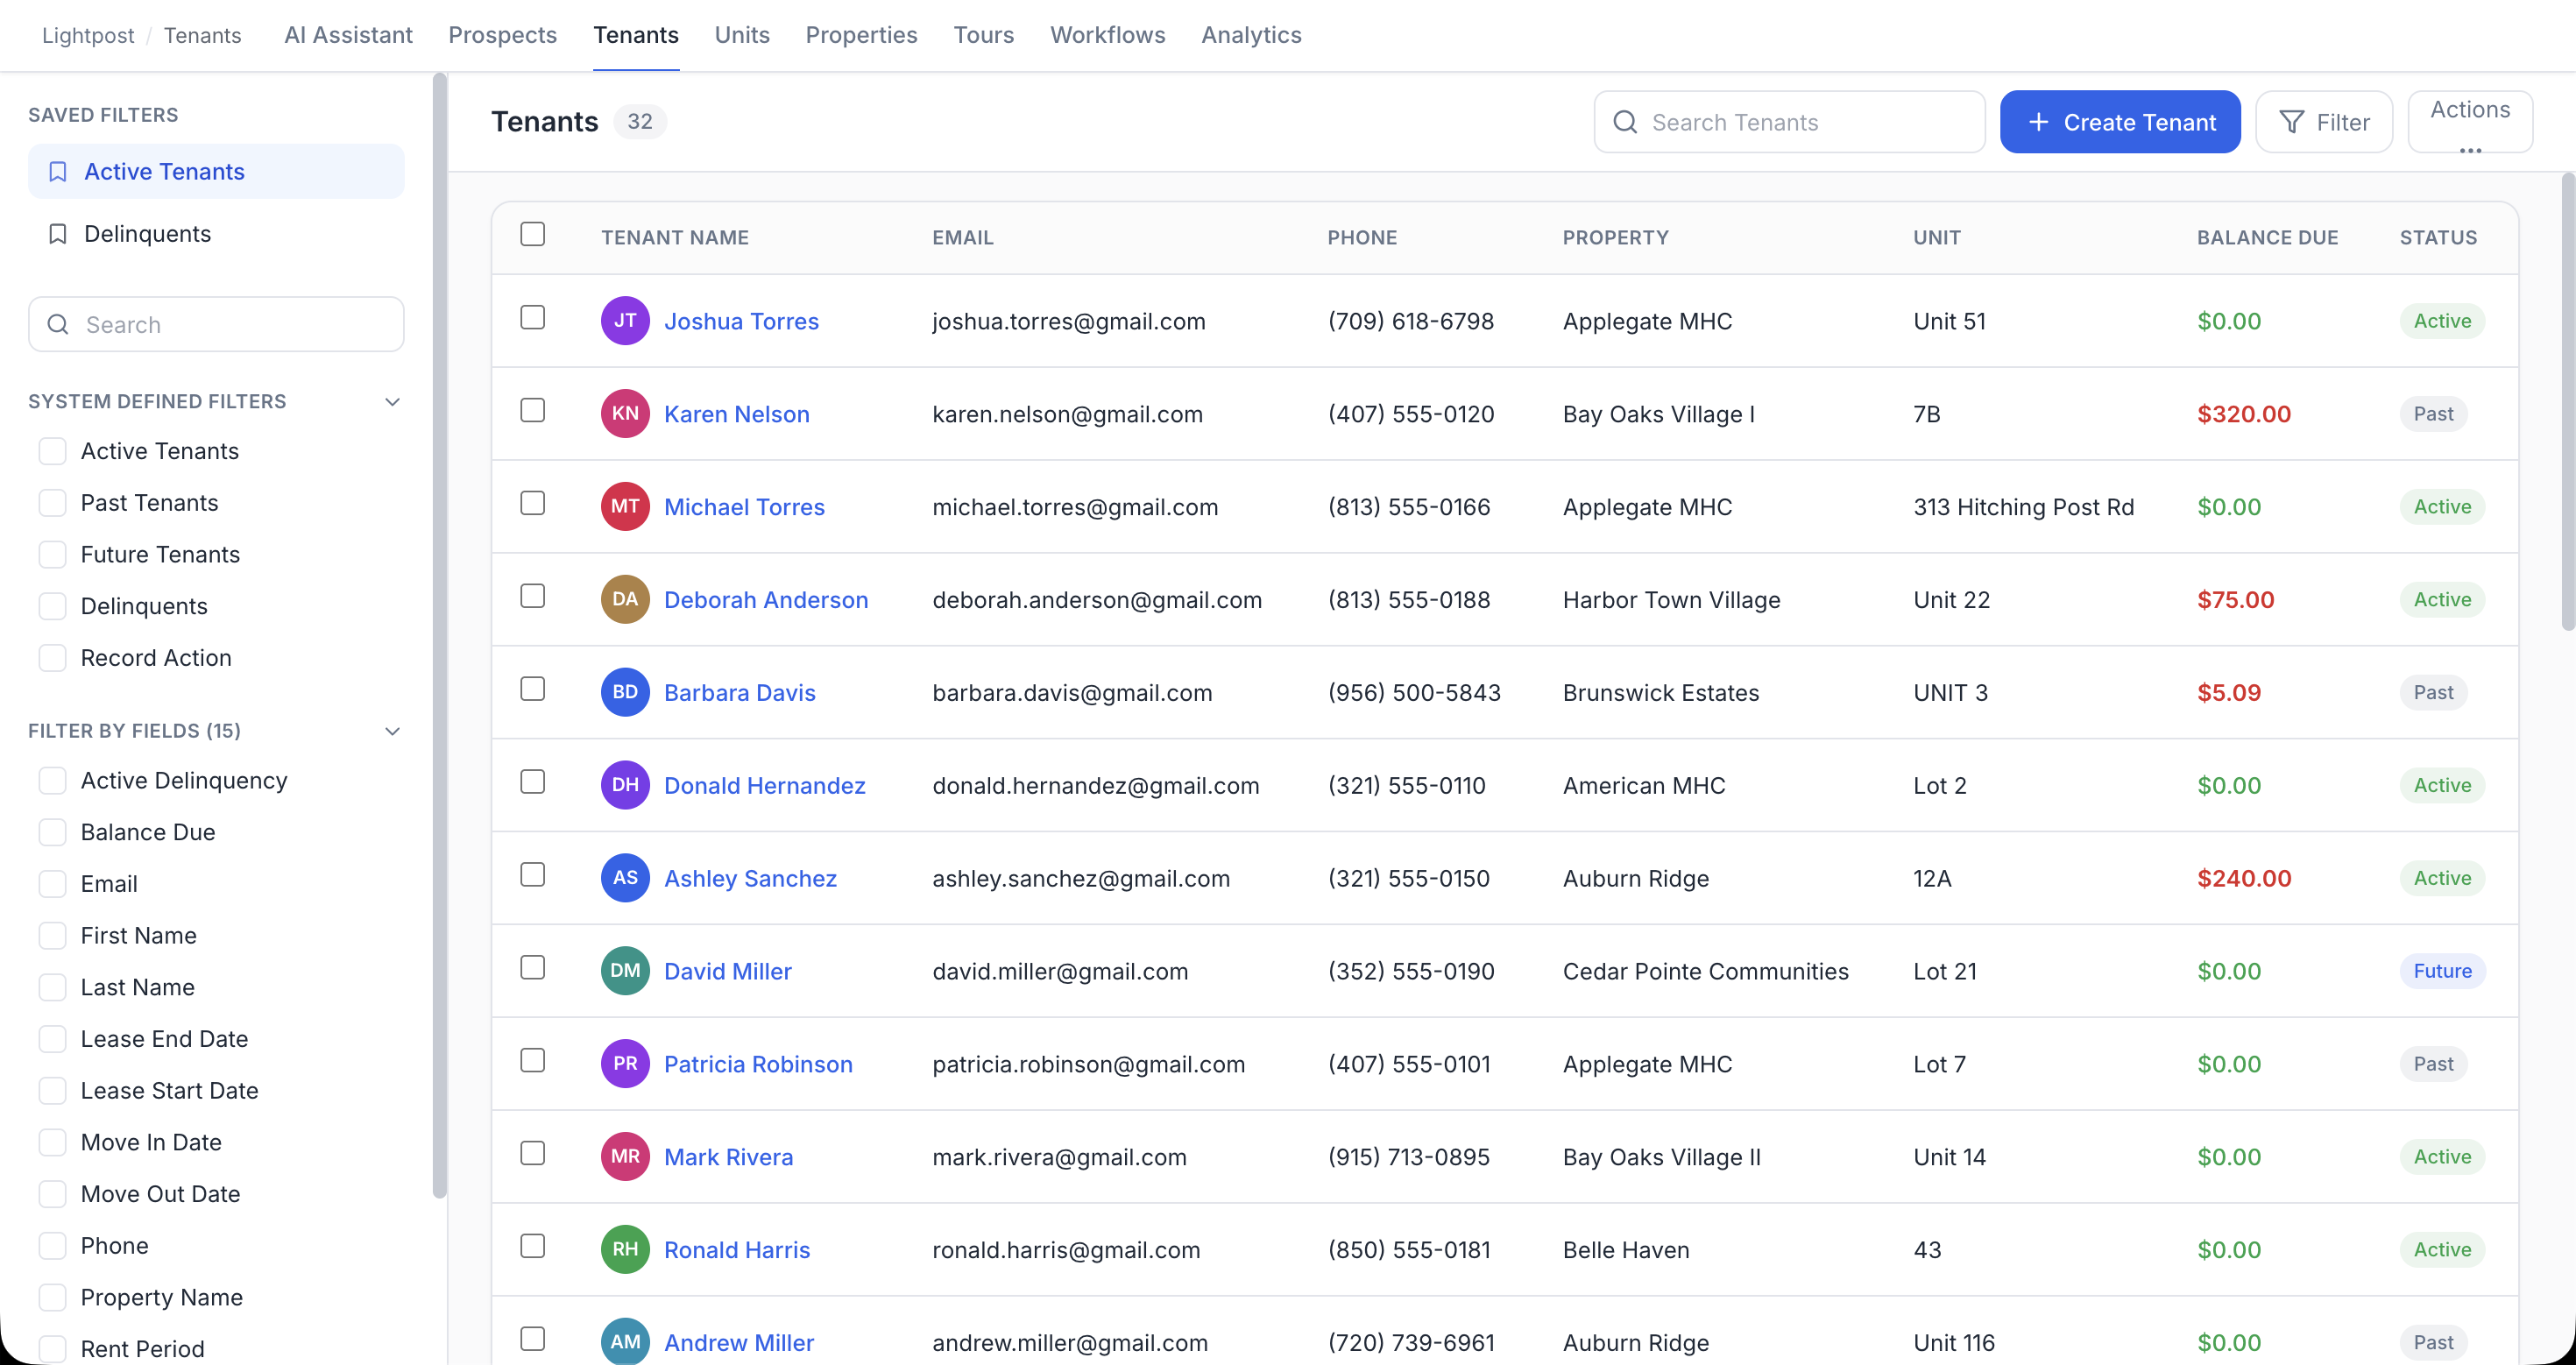2576x1365 pixels.
Task: Click the sidebar filter Search field
Action: (x=216, y=324)
